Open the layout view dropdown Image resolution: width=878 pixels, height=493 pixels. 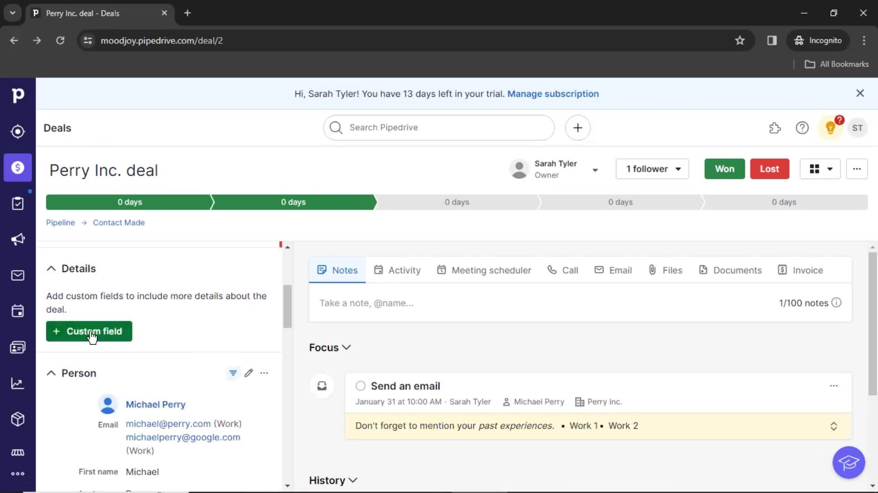(820, 169)
